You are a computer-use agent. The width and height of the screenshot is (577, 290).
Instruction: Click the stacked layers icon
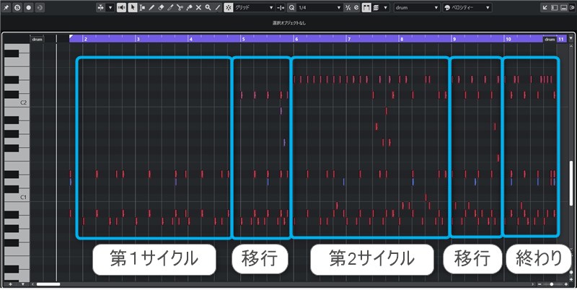pyautogui.click(x=376, y=8)
